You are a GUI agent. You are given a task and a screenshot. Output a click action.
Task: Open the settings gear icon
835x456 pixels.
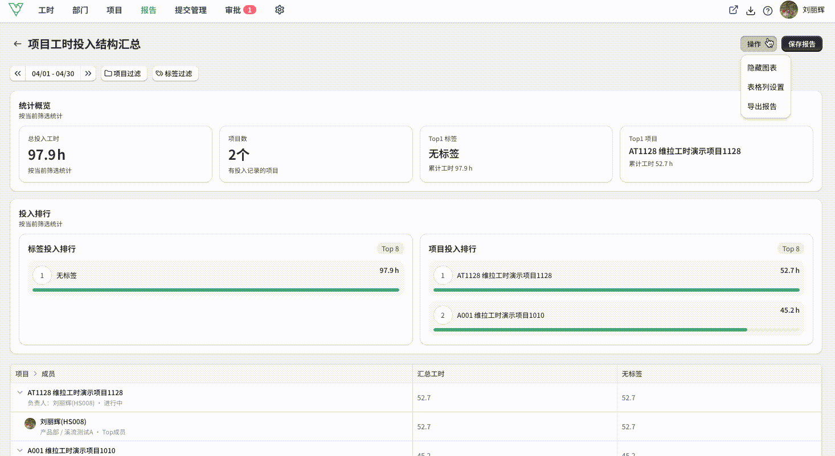[x=279, y=10]
